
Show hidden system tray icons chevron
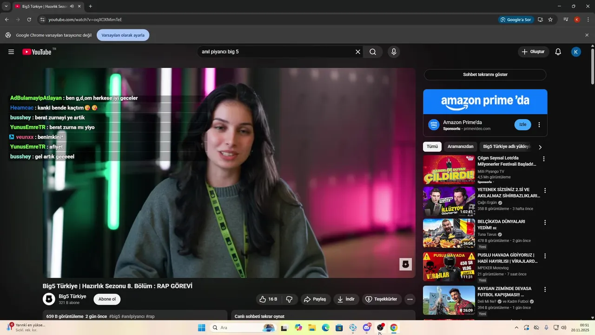tap(516, 328)
